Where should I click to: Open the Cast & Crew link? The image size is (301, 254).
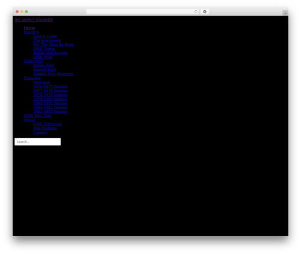[x=45, y=36]
